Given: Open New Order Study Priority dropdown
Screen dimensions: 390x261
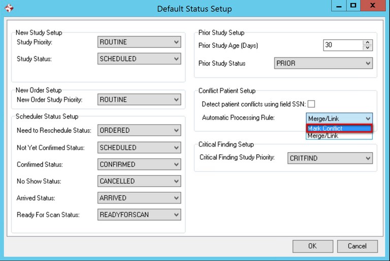Looking at the screenshot, I should pos(139,100).
